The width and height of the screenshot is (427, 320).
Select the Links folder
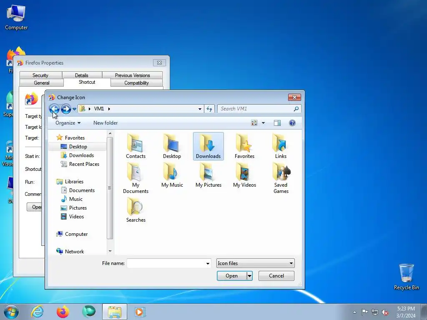[x=281, y=146]
